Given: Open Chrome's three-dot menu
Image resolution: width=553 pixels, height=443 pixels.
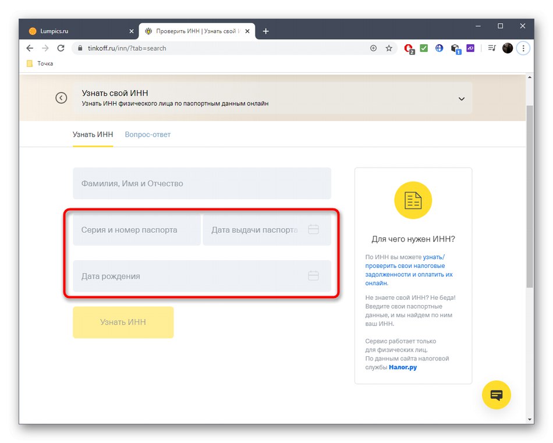Looking at the screenshot, I should (x=523, y=48).
